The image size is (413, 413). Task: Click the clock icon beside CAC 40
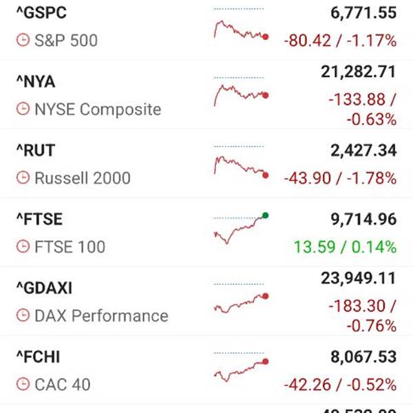click(x=23, y=385)
